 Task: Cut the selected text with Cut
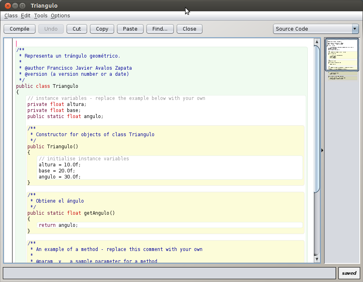(x=77, y=29)
